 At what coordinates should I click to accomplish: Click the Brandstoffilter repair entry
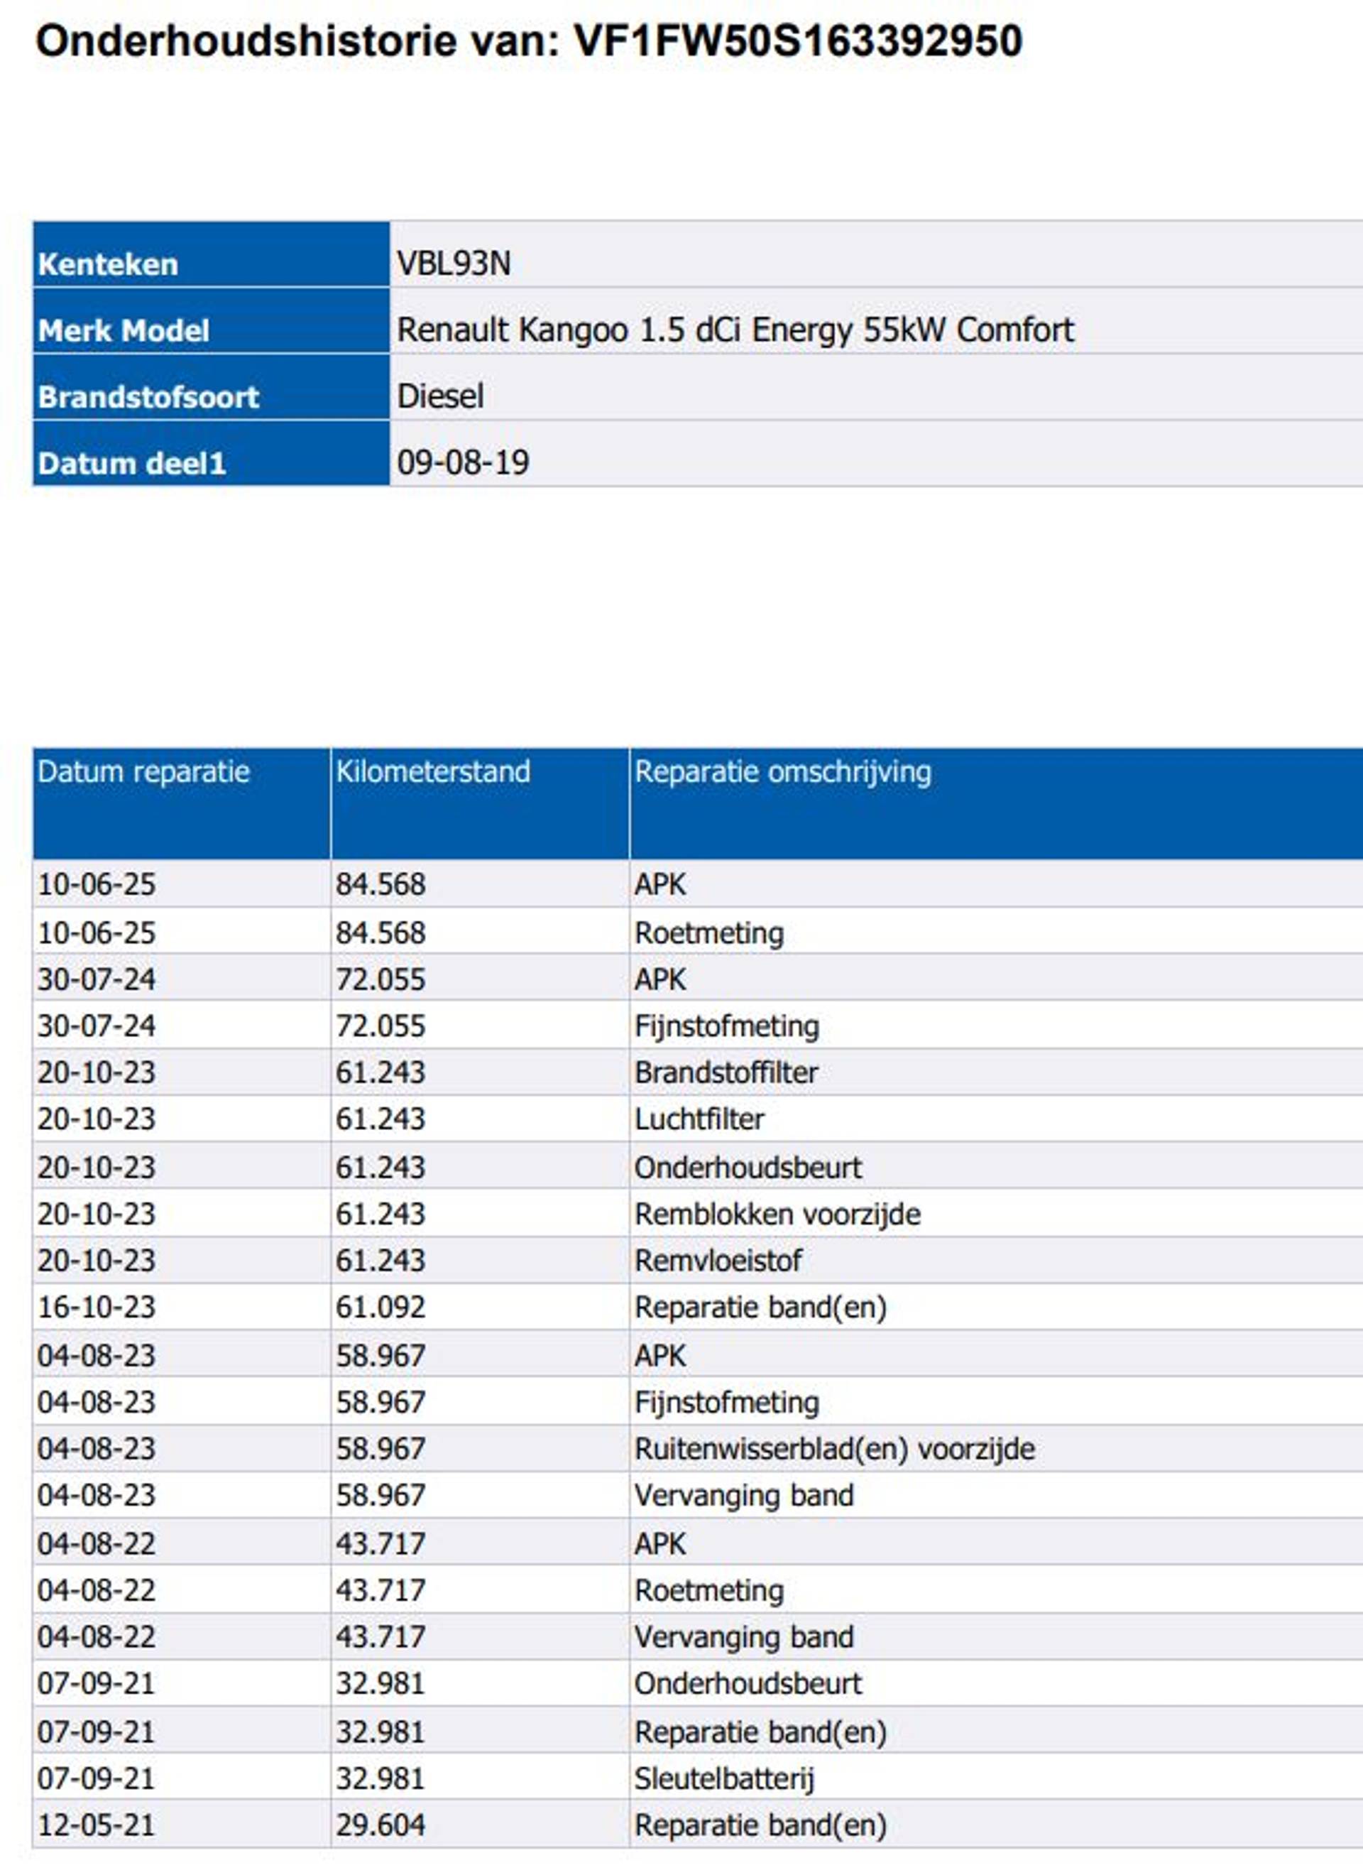(726, 1072)
